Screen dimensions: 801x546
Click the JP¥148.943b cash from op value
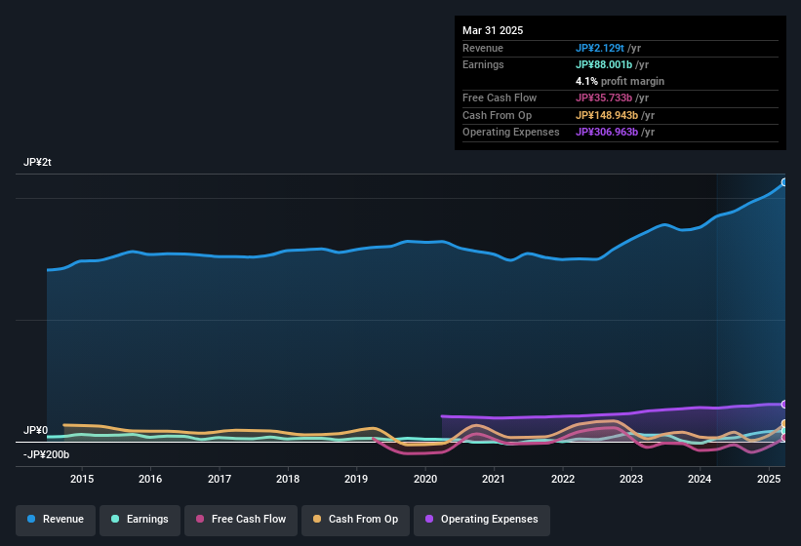[607, 115]
